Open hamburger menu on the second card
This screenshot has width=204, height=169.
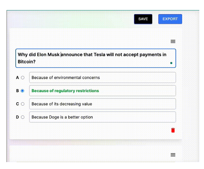point(173,155)
